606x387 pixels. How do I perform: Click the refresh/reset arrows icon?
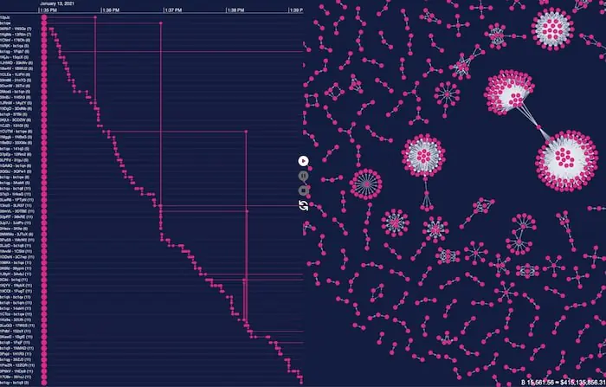[x=304, y=204]
